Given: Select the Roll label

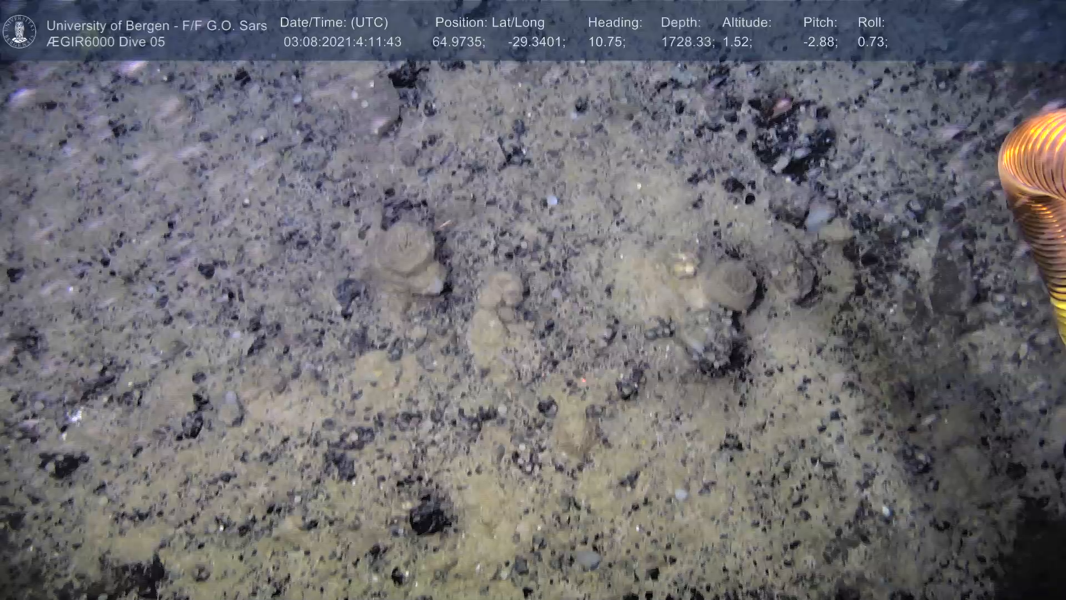Looking at the screenshot, I should [x=871, y=23].
